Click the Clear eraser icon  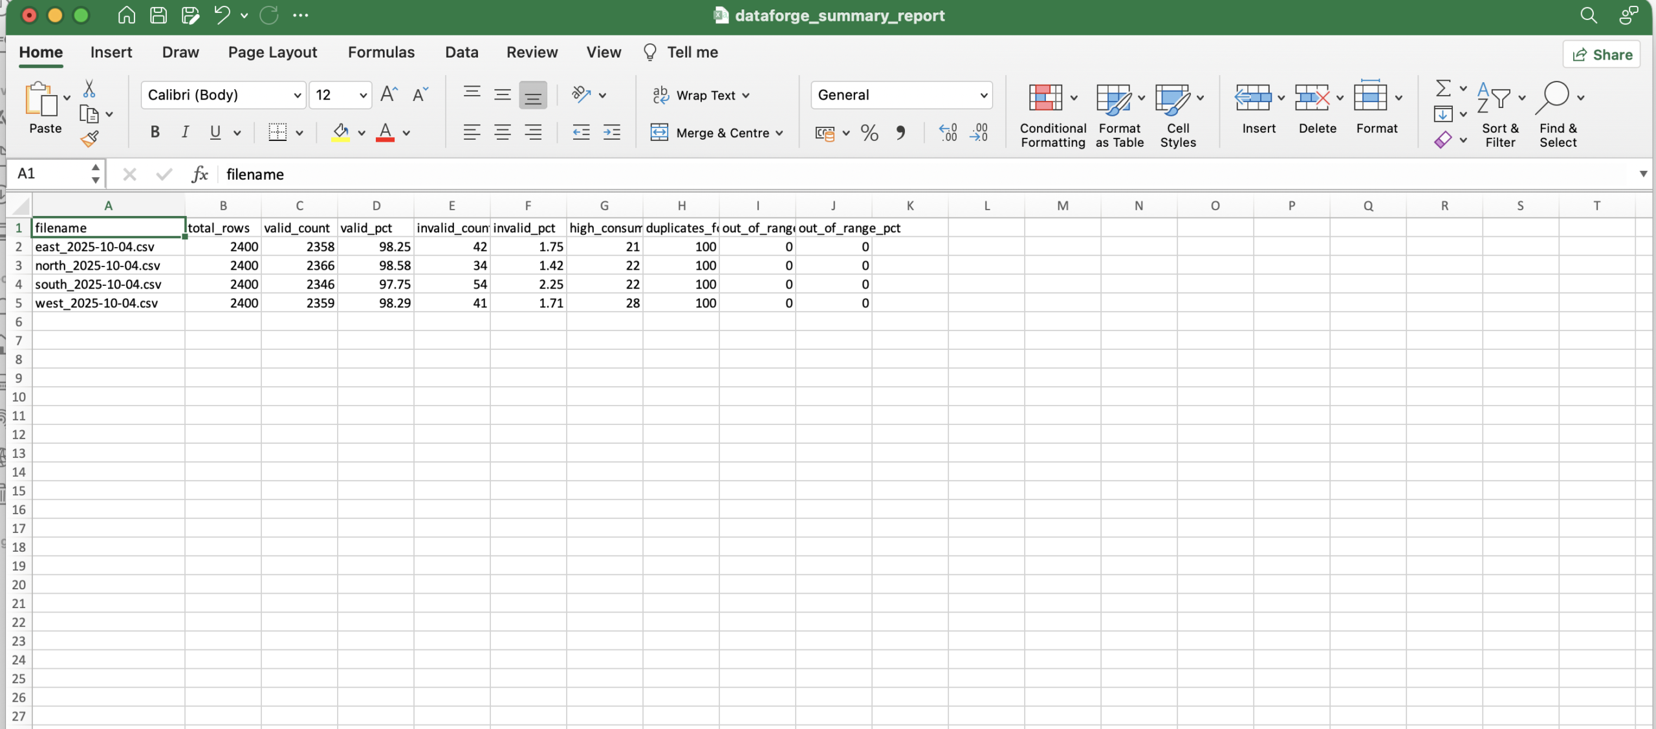tap(1443, 140)
